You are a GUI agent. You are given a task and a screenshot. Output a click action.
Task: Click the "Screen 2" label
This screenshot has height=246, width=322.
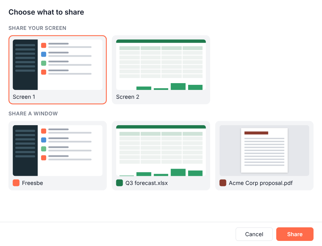[128, 97]
